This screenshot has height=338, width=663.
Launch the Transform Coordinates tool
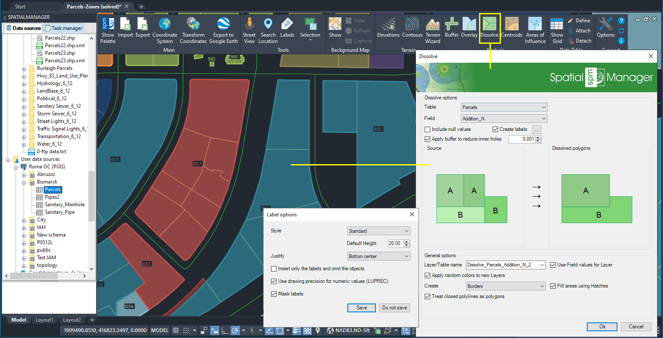point(193,30)
